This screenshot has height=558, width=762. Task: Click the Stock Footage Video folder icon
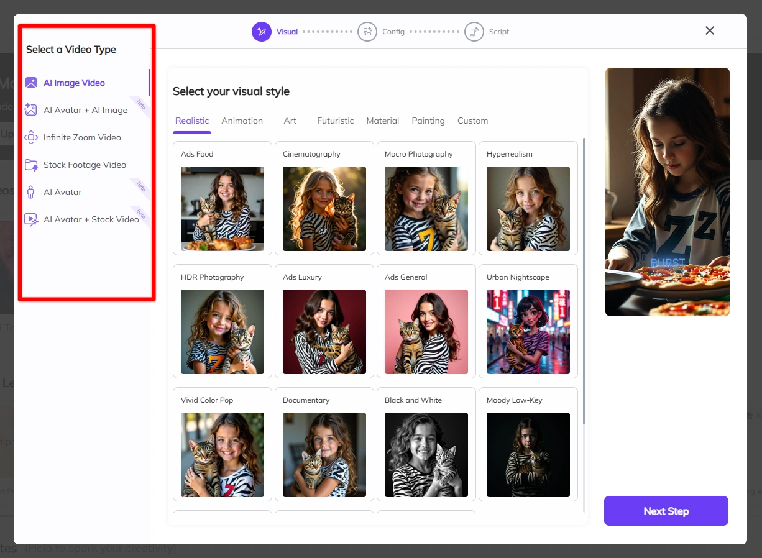pyautogui.click(x=31, y=165)
